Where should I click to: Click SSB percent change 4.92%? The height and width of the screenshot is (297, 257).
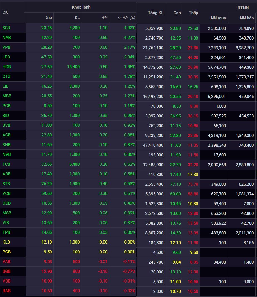(130, 28)
